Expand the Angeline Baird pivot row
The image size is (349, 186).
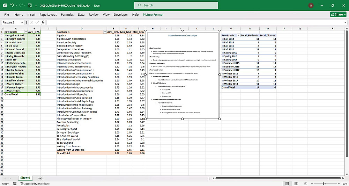(6, 35)
